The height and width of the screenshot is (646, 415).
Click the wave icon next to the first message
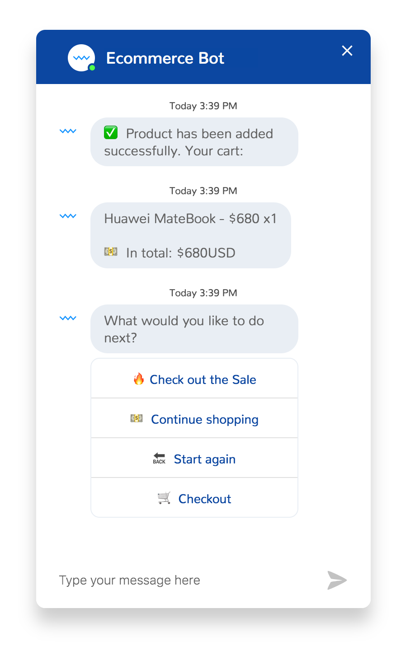(67, 131)
